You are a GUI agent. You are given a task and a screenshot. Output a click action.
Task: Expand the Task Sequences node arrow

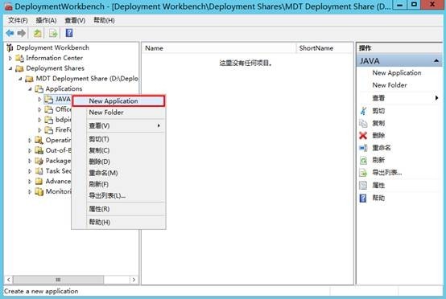[x=30, y=171]
